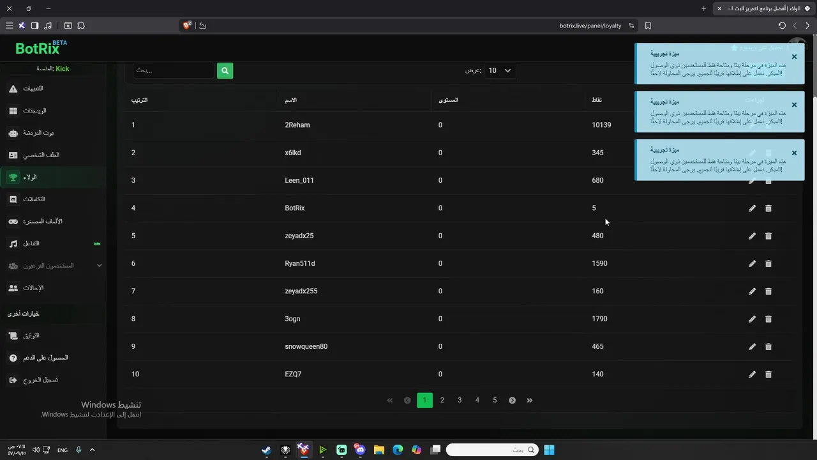Viewport: 817px width, 460px height.
Task: Jump to the last page double arrow
Action: [530, 400]
